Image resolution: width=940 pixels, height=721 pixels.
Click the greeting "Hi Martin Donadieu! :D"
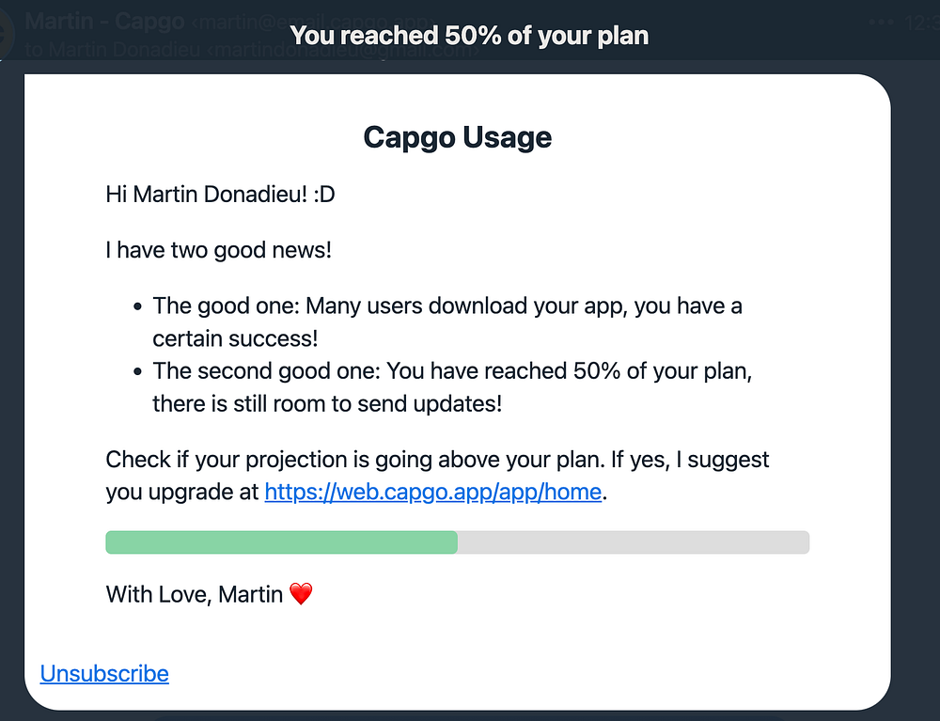coord(220,195)
